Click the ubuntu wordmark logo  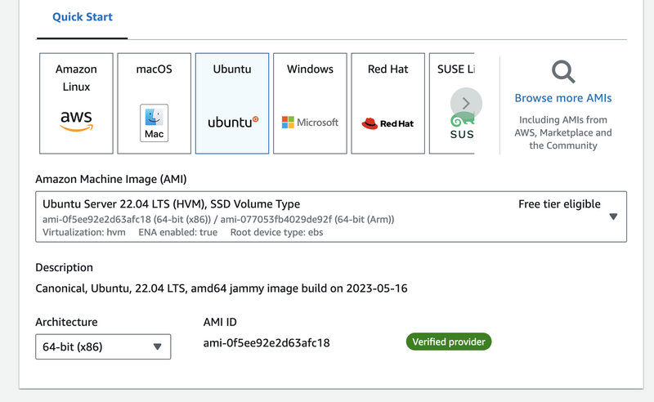pos(233,123)
